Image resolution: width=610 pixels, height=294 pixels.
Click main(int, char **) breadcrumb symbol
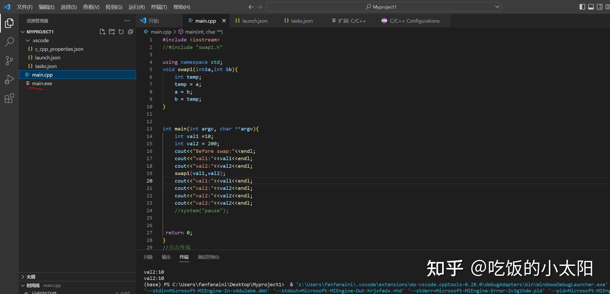point(204,32)
